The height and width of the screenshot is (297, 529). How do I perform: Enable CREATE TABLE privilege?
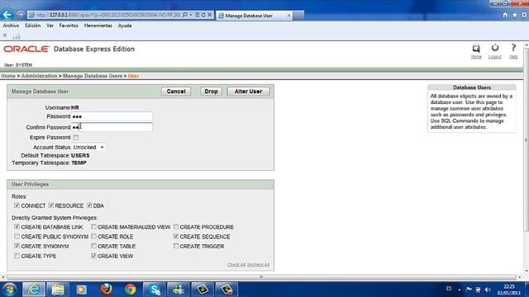click(x=93, y=246)
